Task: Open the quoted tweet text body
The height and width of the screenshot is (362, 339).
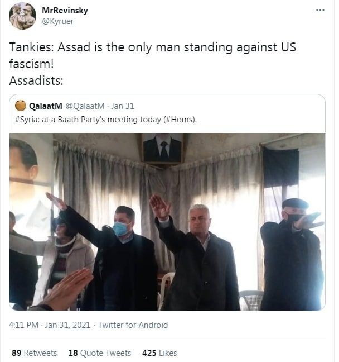Action: point(106,120)
